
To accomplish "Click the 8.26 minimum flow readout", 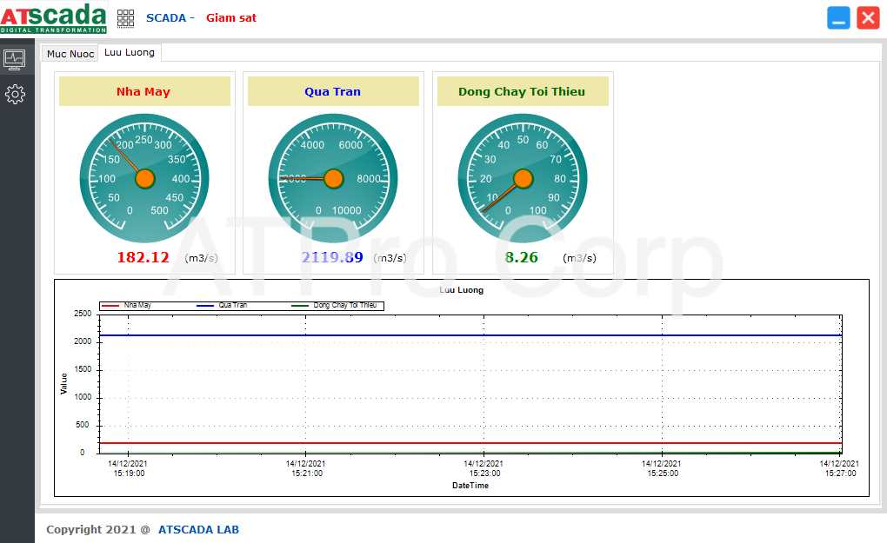I will pyautogui.click(x=522, y=257).
